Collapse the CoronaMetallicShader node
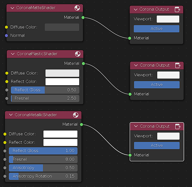 pyautogui.click(x=11, y=115)
